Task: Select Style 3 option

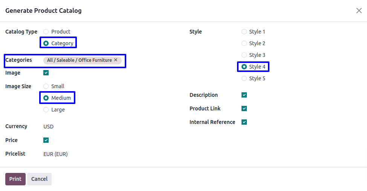Action: [x=244, y=55]
